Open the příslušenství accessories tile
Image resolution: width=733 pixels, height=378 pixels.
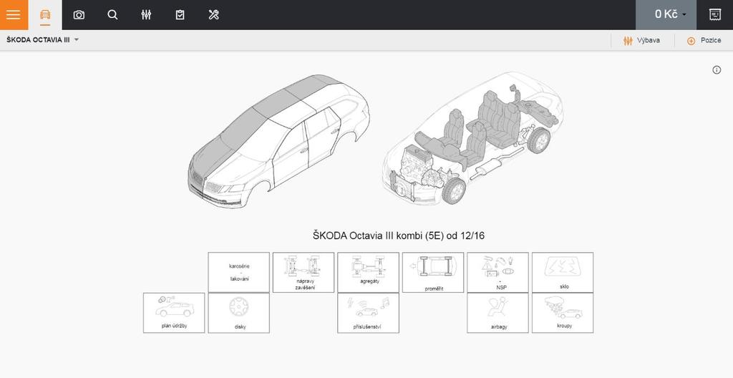click(369, 313)
